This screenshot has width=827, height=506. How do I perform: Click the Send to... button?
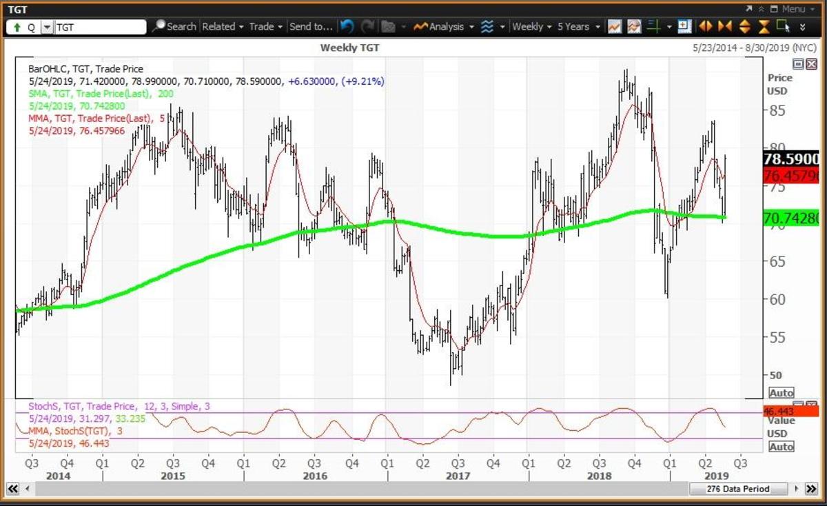point(311,27)
